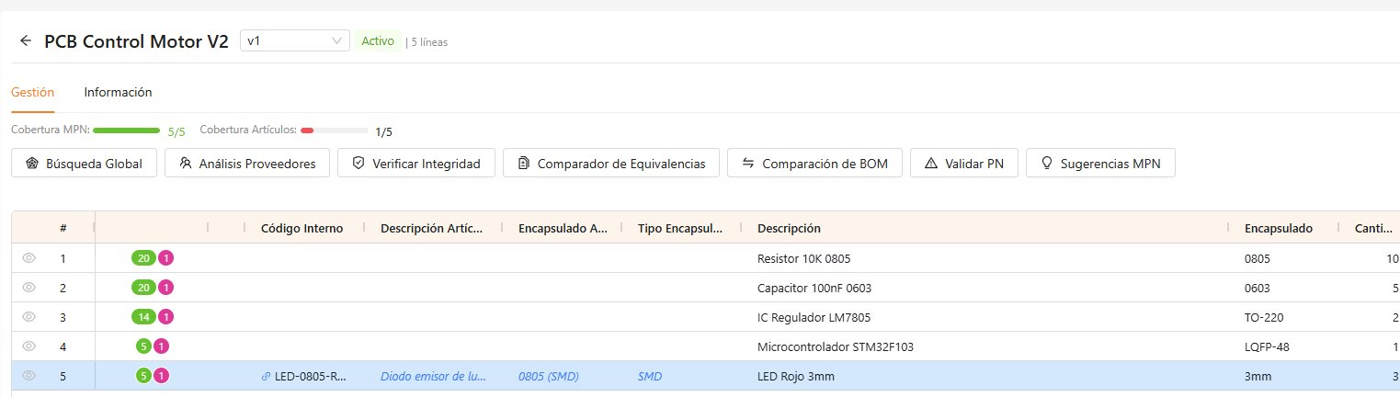Open Comparador de Equivalencias

point(611,164)
